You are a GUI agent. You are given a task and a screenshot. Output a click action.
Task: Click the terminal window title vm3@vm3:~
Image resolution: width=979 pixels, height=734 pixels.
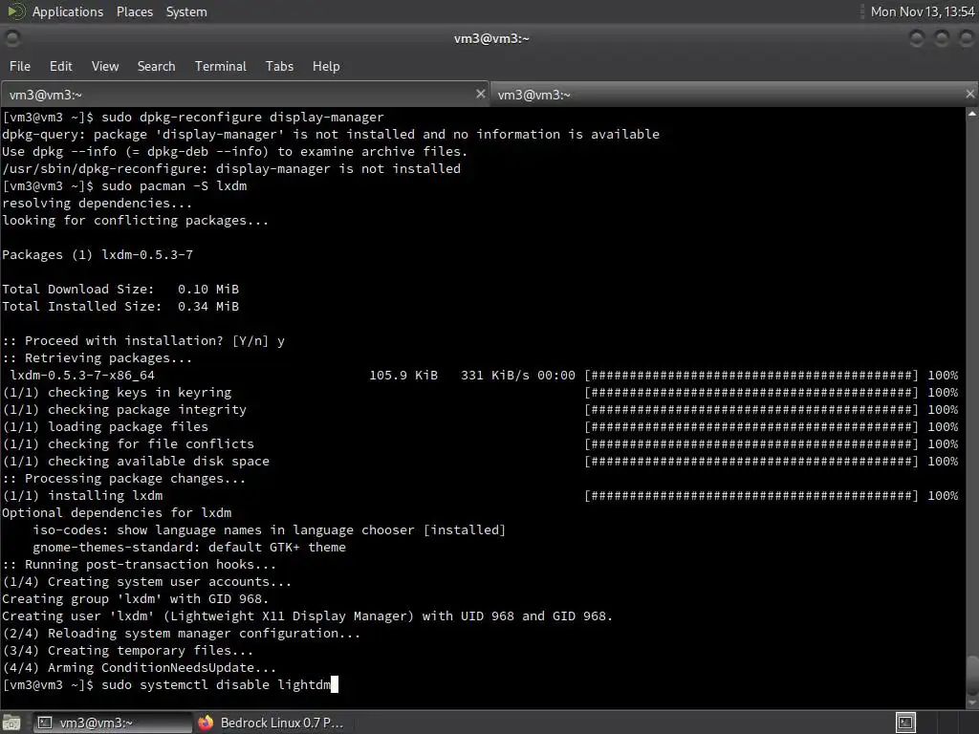(491, 38)
